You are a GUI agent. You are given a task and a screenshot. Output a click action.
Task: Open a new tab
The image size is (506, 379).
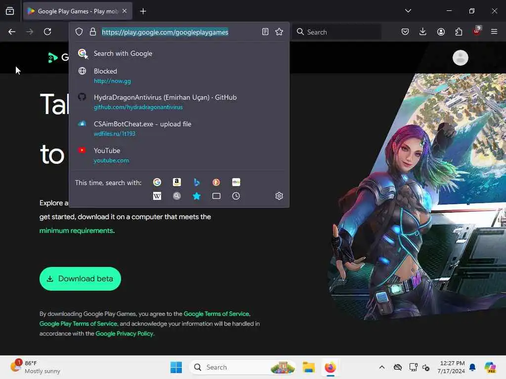tap(143, 11)
